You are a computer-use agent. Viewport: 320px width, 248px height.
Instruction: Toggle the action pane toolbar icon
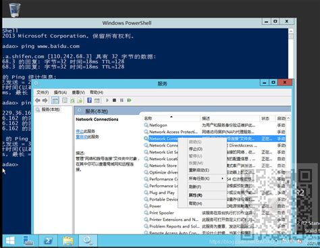[97, 100]
